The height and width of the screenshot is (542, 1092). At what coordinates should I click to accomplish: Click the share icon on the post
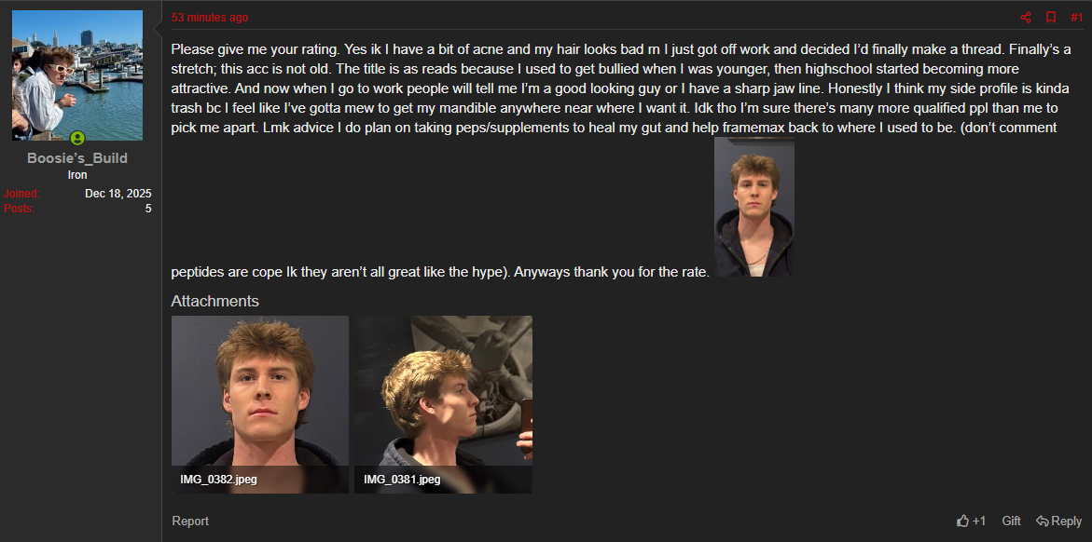pyautogui.click(x=1025, y=18)
